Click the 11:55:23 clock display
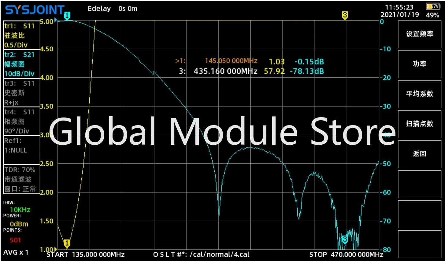This screenshot has height=261, width=445. point(399,7)
